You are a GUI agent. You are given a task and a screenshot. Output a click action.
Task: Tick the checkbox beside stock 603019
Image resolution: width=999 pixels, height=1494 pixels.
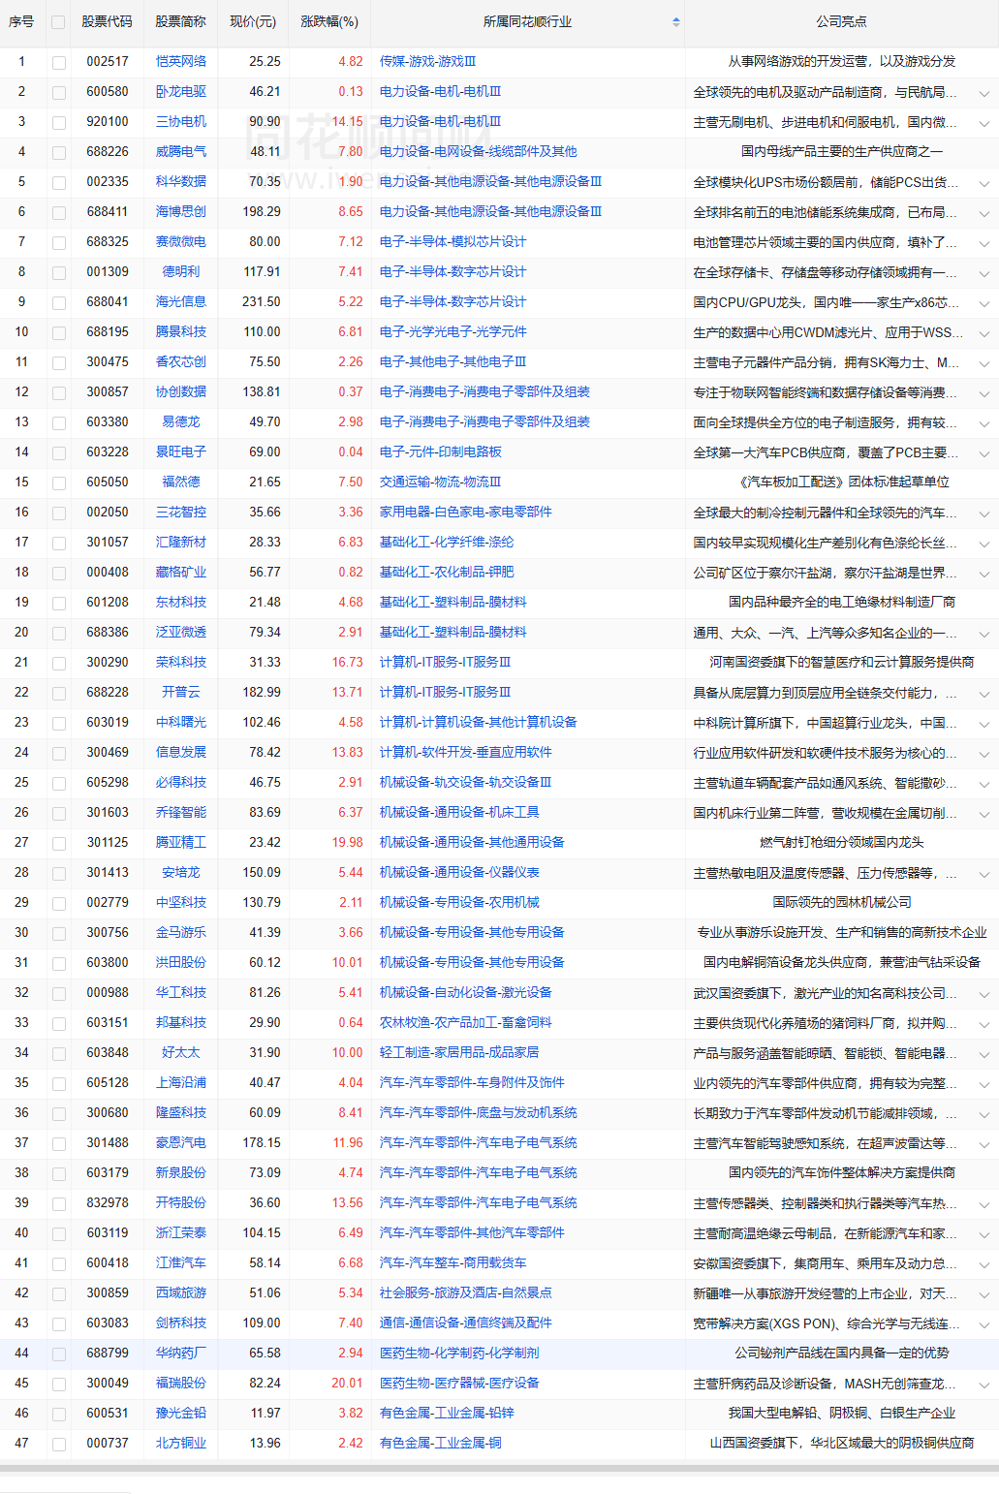59,724
